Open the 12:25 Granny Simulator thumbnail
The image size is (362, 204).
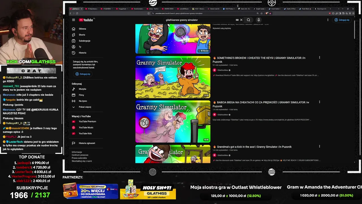coord(173,77)
